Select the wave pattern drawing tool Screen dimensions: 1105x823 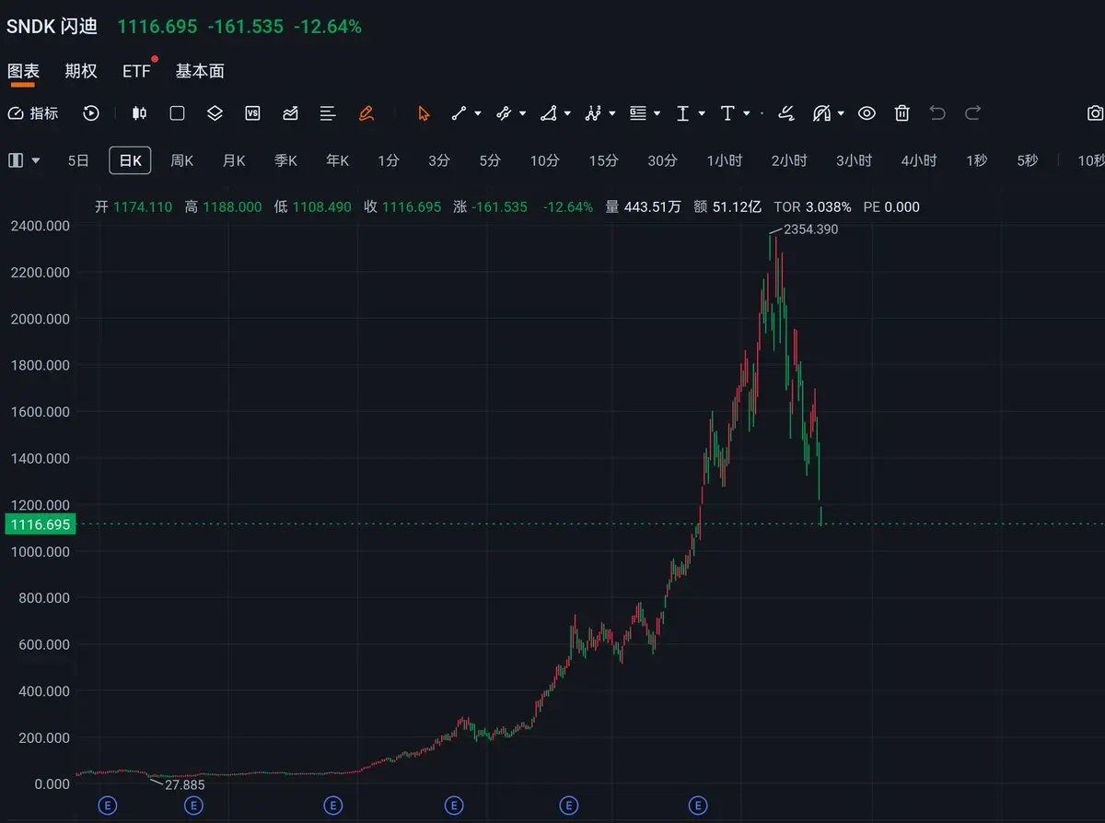(x=593, y=113)
